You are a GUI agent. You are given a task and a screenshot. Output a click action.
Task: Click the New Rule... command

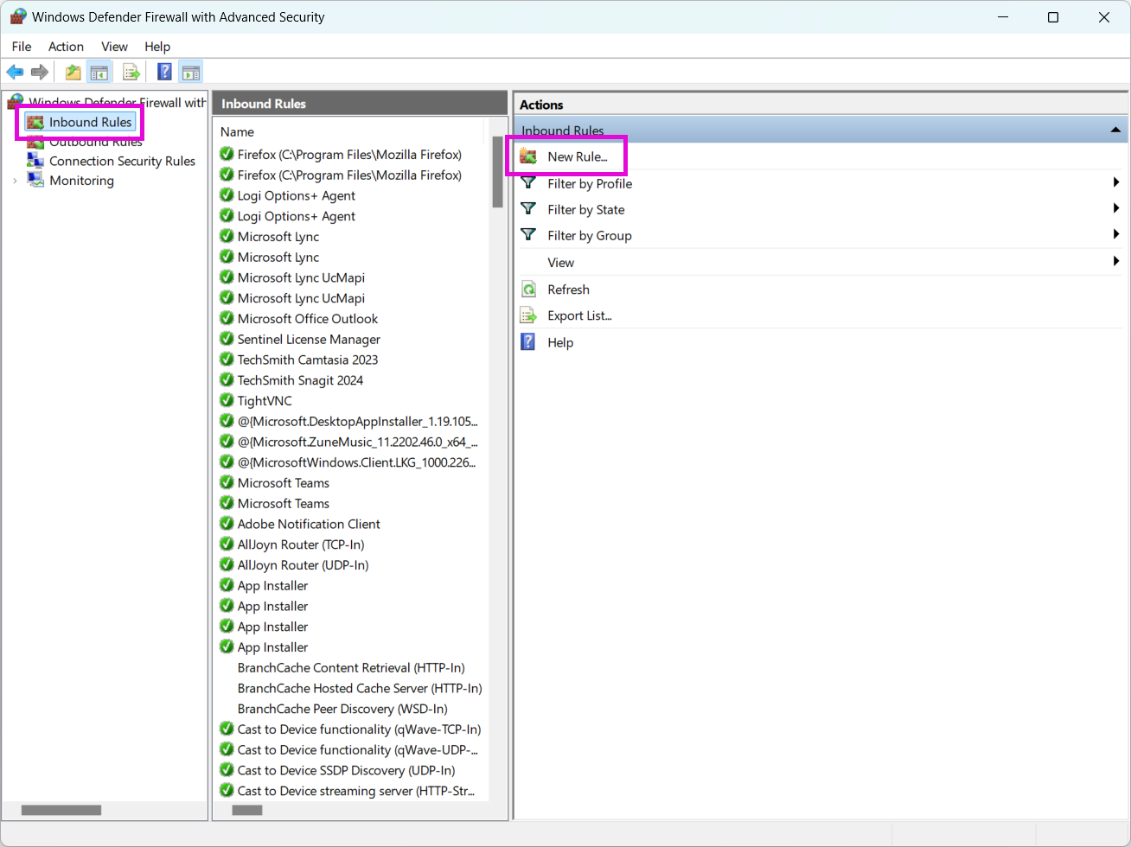pyautogui.click(x=579, y=156)
